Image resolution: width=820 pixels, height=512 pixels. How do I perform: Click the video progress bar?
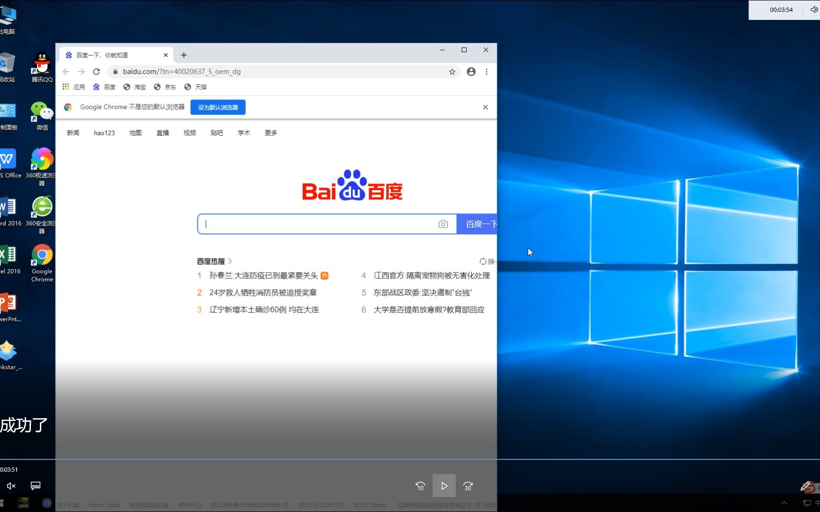(x=410, y=459)
